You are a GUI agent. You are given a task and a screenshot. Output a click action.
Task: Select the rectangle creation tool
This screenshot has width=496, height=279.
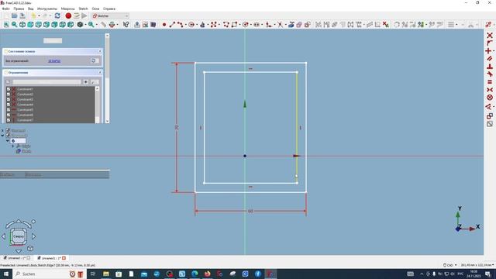click(x=234, y=24)
